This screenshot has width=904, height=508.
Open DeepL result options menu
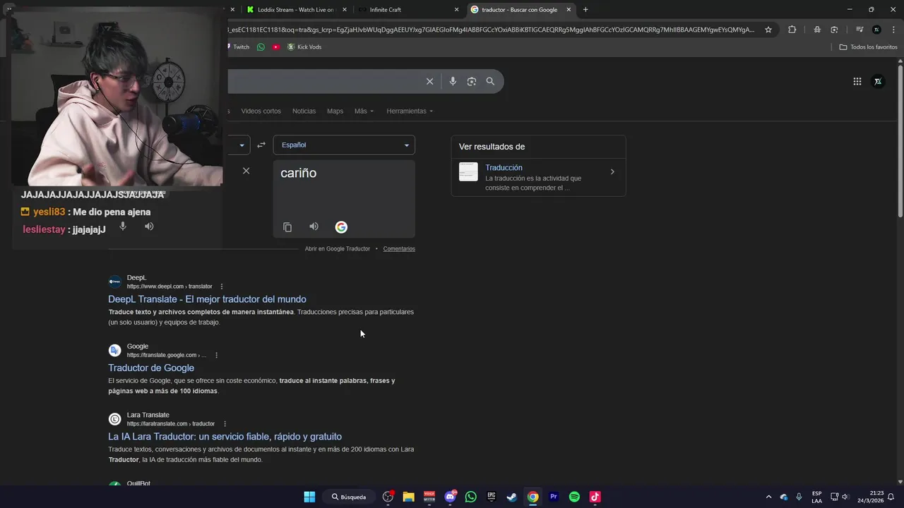222,286
